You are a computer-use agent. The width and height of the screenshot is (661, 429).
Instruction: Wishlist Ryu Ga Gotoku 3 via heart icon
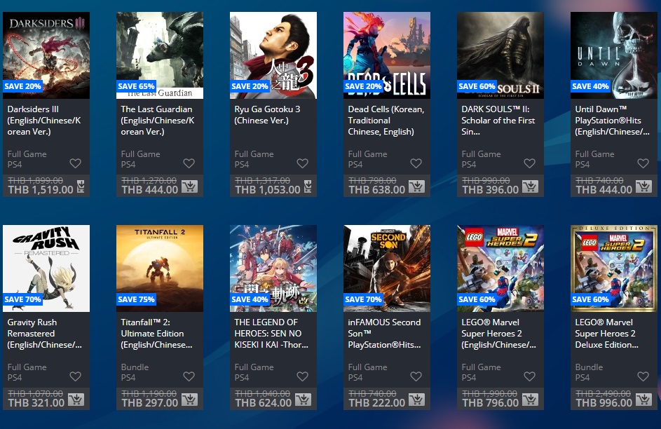click(x=303, y=163)
